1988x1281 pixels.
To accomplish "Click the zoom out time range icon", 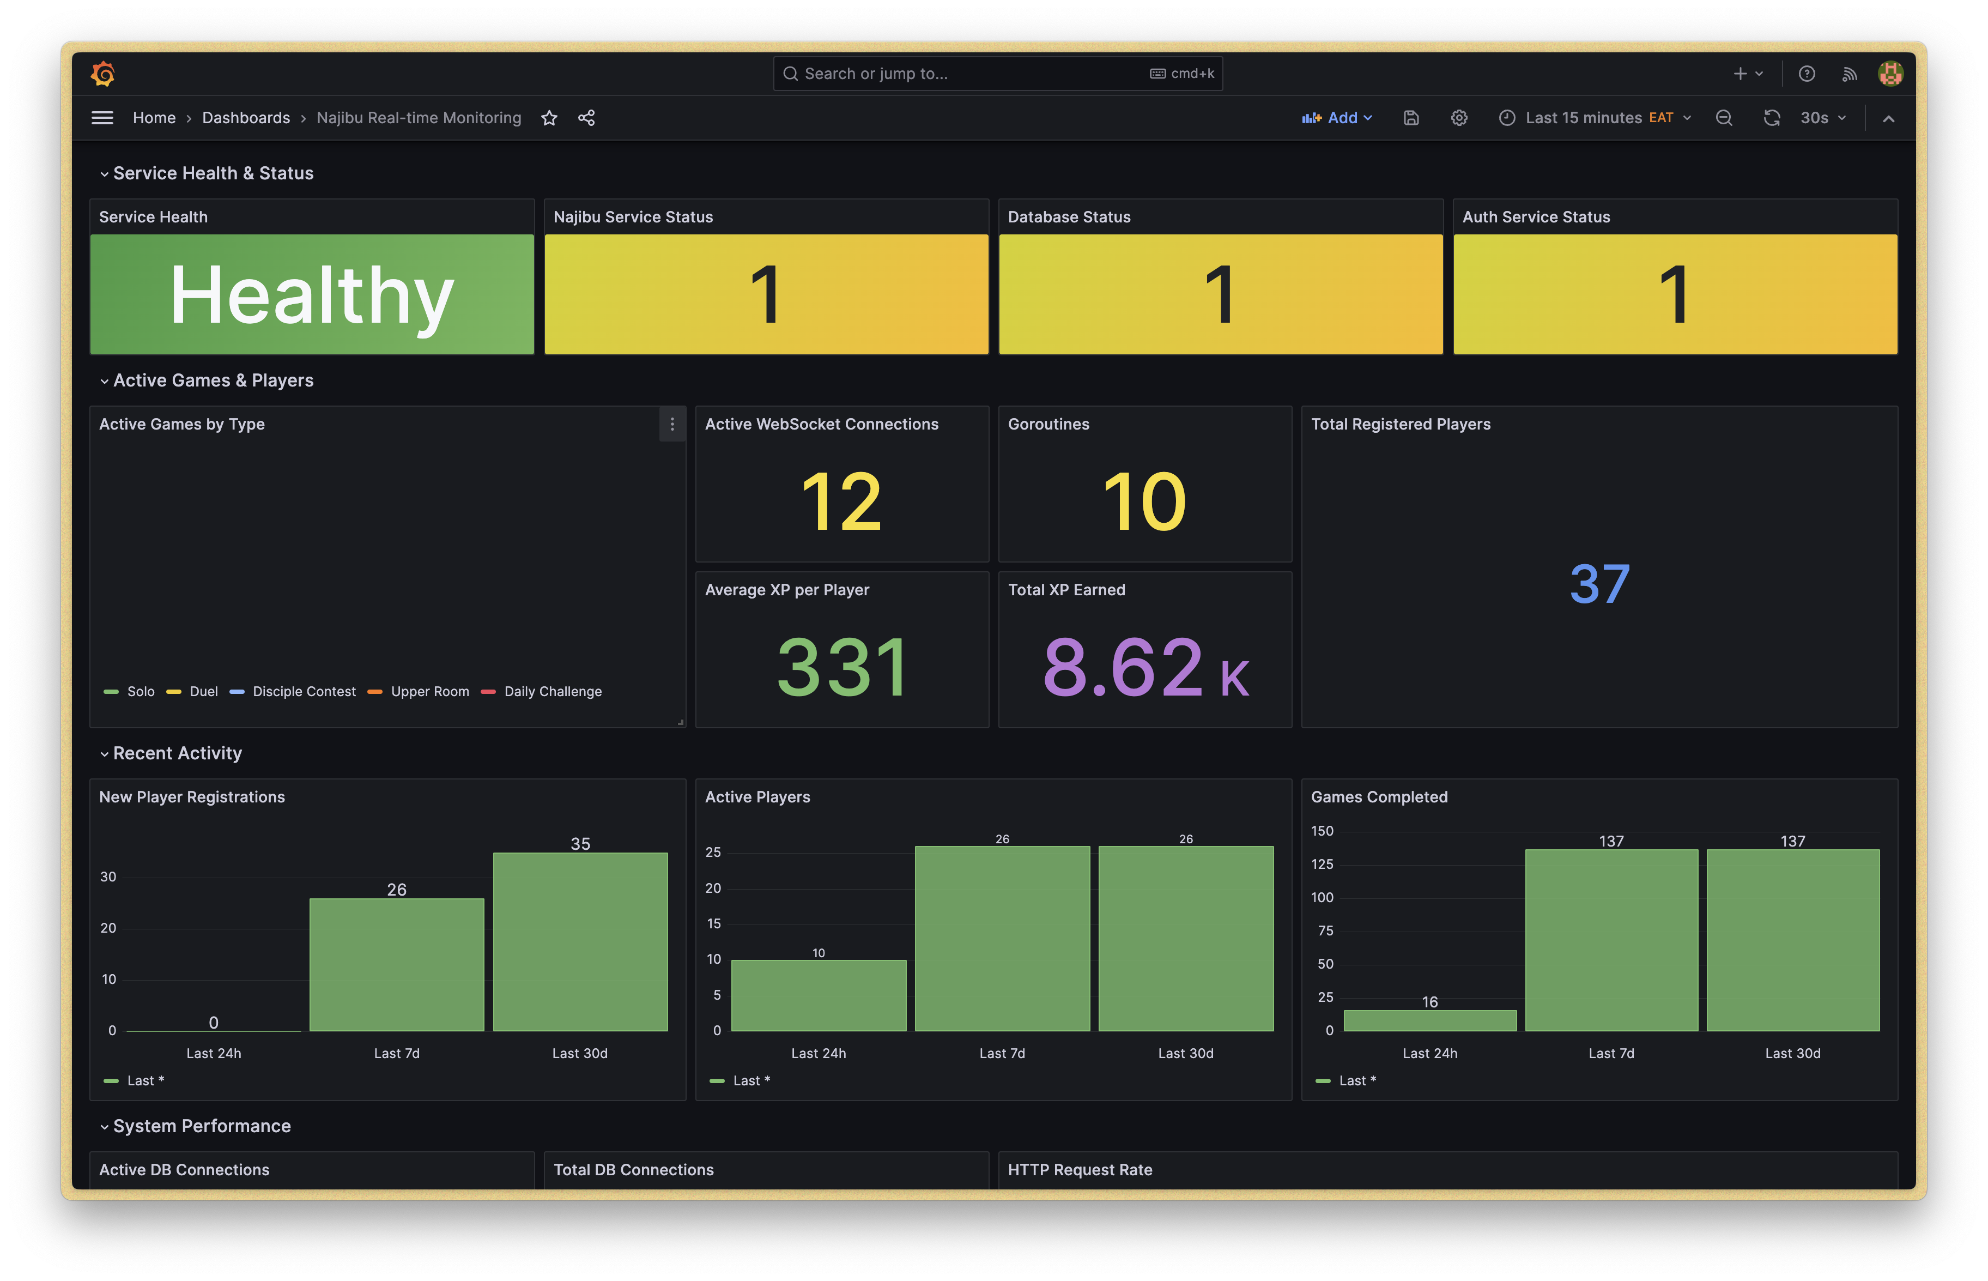I will coord(1724,118).
